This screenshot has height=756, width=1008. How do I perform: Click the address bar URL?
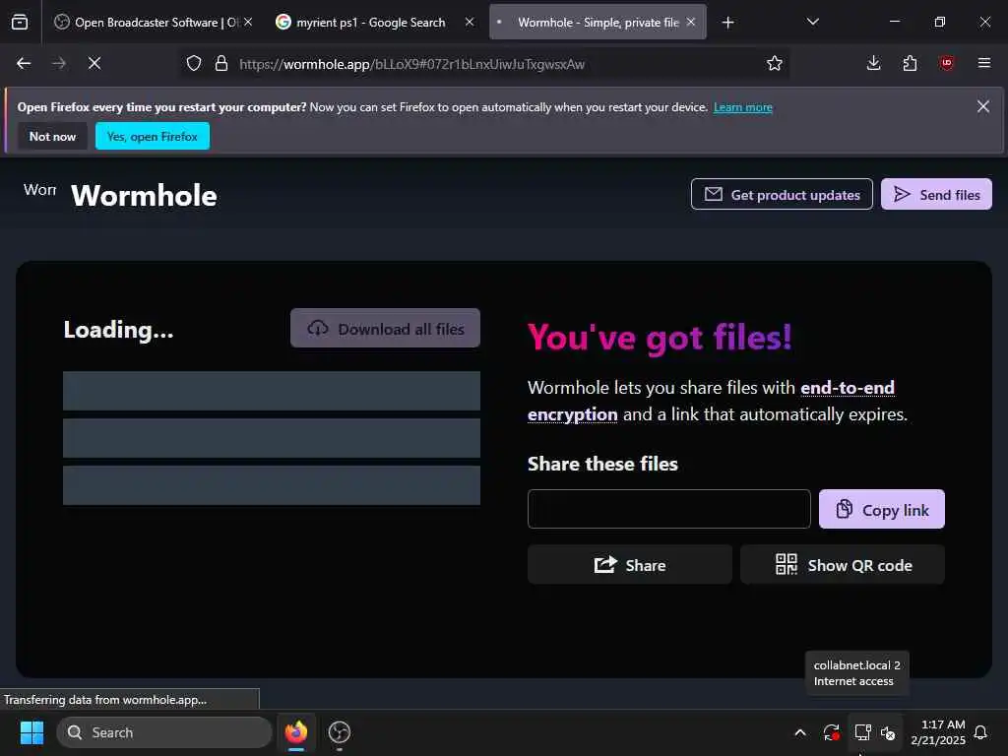point(412,64)
